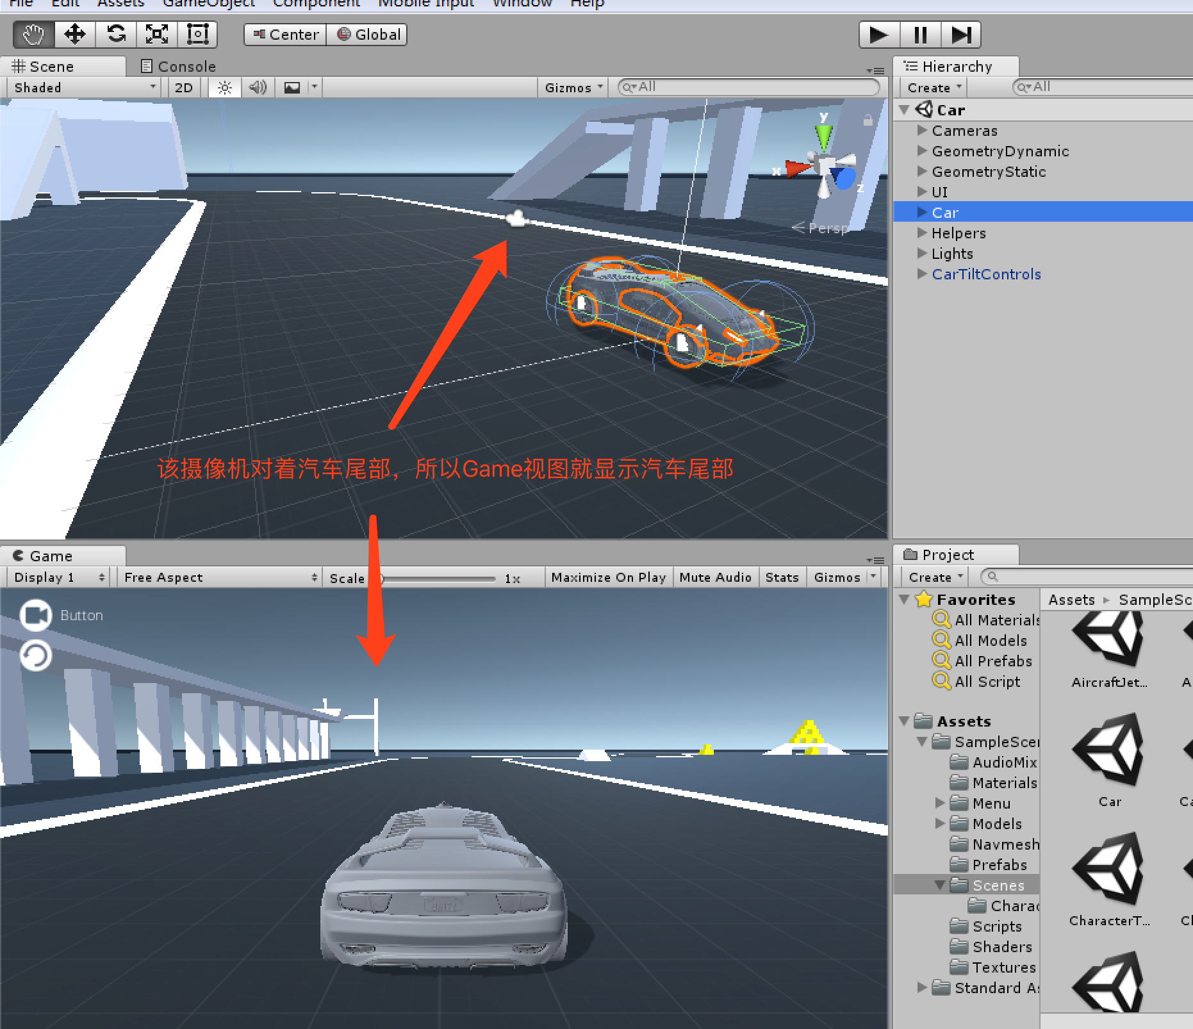The width and height of the screenshot is (1193, 1029).
Task: Select the Move tool
Action: (74, 34)
